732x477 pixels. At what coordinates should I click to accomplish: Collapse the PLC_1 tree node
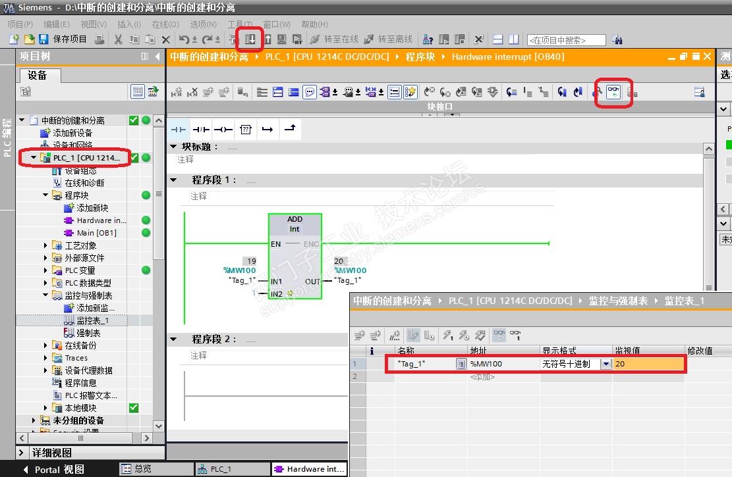tap(34, 158)
